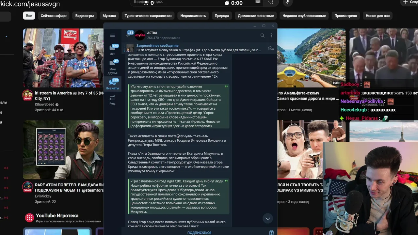Select the Новое для вас chip

click(378, 16)
